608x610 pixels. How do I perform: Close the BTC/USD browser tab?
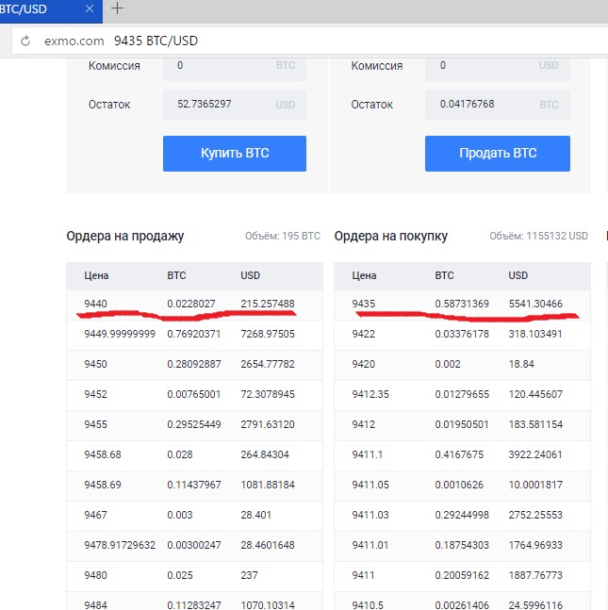click(90, 8)
